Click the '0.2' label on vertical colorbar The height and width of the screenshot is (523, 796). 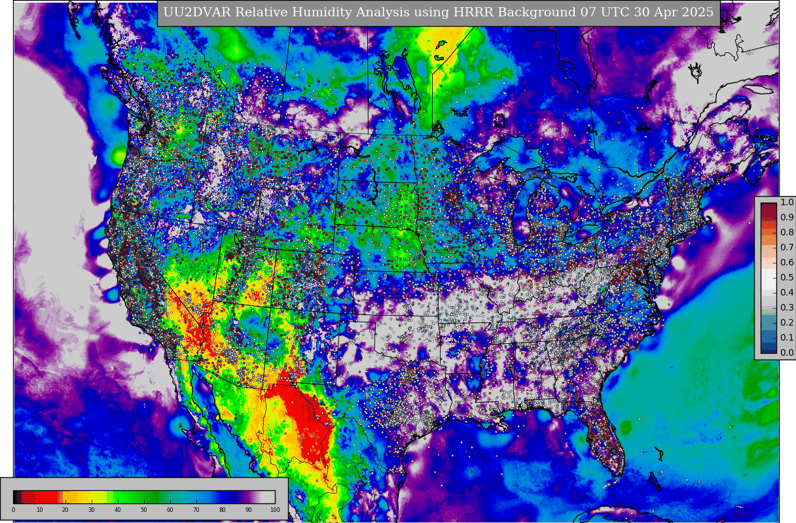pyautogui.click(x=787, y=323)
